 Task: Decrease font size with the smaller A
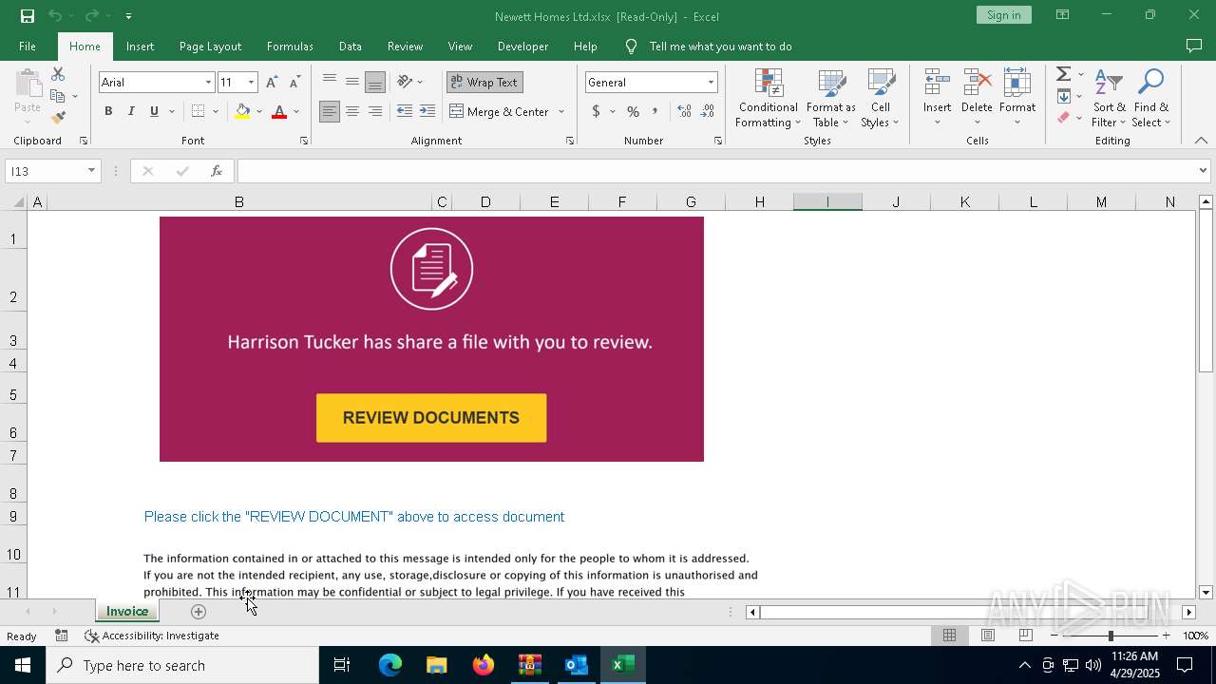tap(295, 83)
